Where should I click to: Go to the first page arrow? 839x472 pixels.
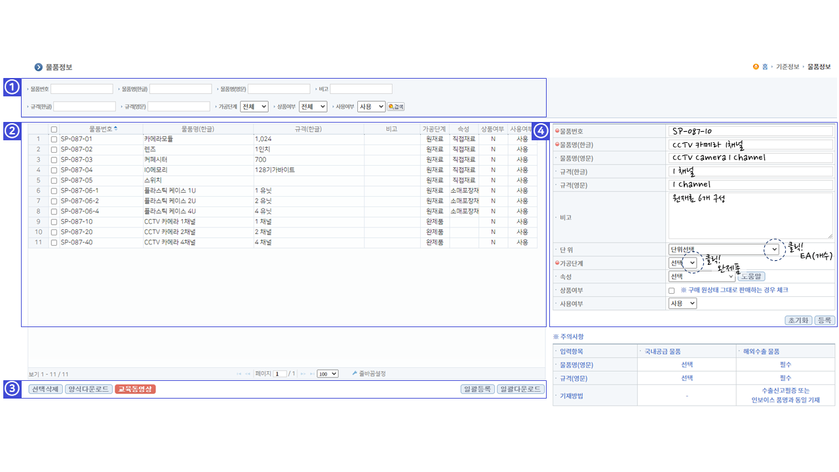(x=239, y=374)
